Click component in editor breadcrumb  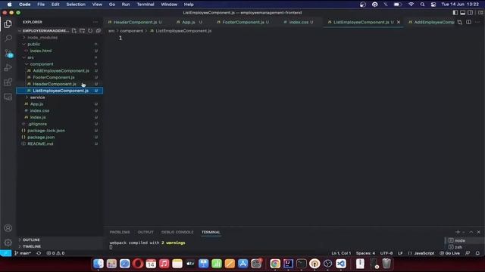[x=131, y=31]
